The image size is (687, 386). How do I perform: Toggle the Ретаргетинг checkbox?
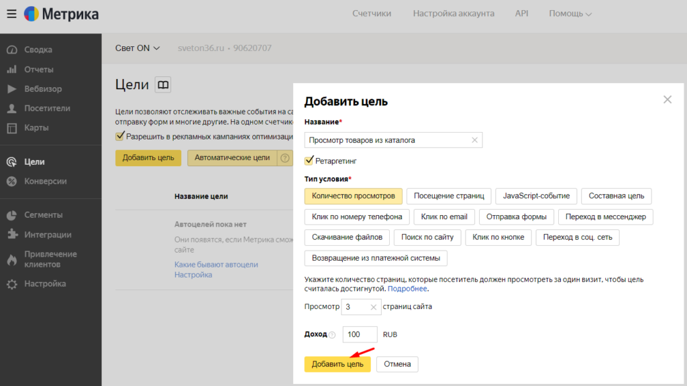tap(309, 161)
